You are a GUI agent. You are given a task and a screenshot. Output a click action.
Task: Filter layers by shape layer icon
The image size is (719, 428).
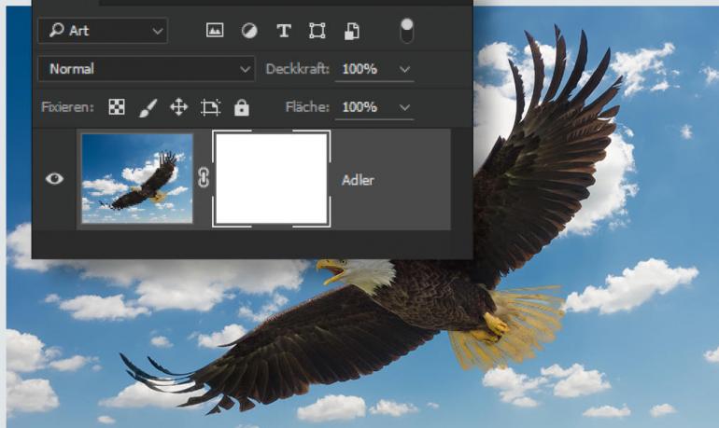(317, 31)
